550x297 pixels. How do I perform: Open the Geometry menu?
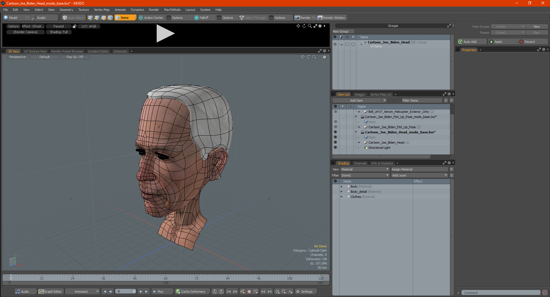(x=66, y=10)
